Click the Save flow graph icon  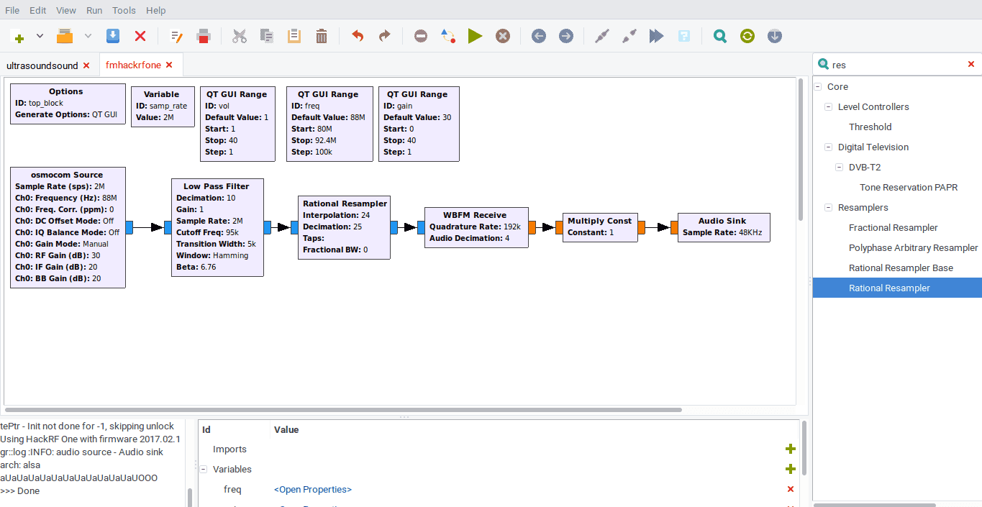tap(113, 36)
